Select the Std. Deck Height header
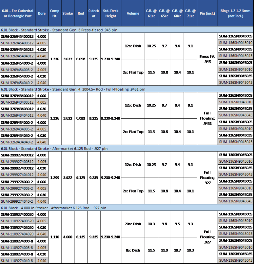The width and height of the screenshot is (254, 264). 110,14
